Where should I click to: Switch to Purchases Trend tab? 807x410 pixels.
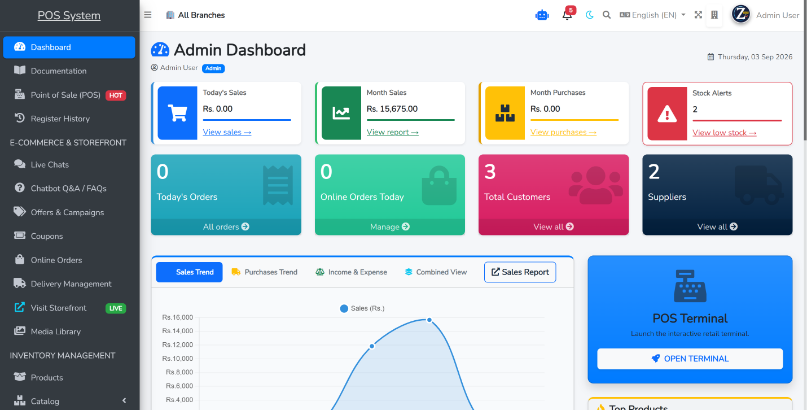click(264, 272)
